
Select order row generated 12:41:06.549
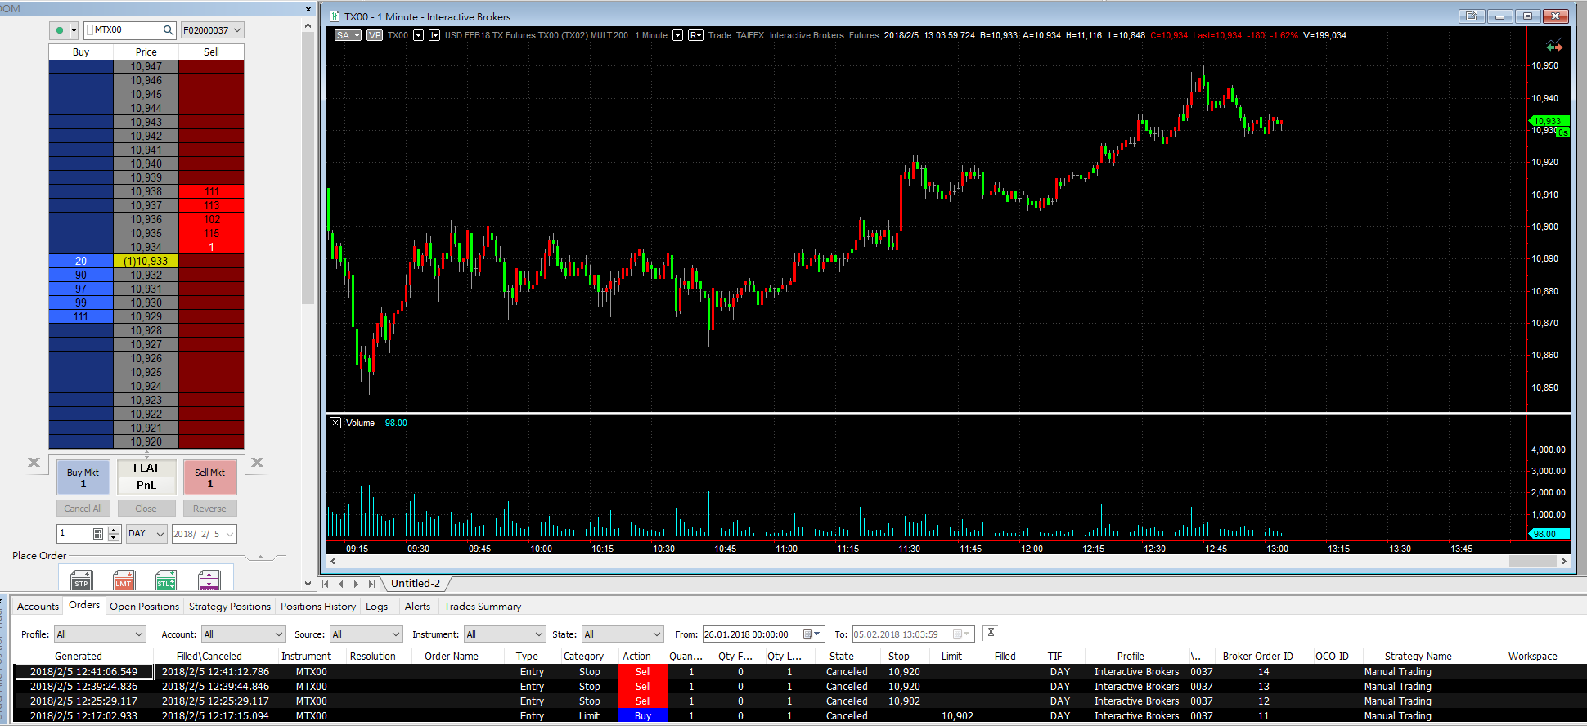coord(800,672)
